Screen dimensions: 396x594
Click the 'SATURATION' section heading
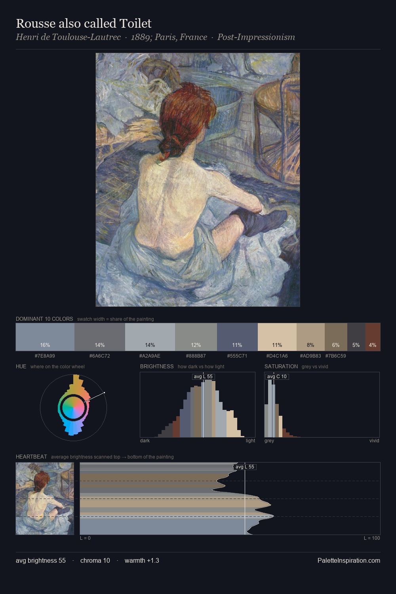pos(281,366)
